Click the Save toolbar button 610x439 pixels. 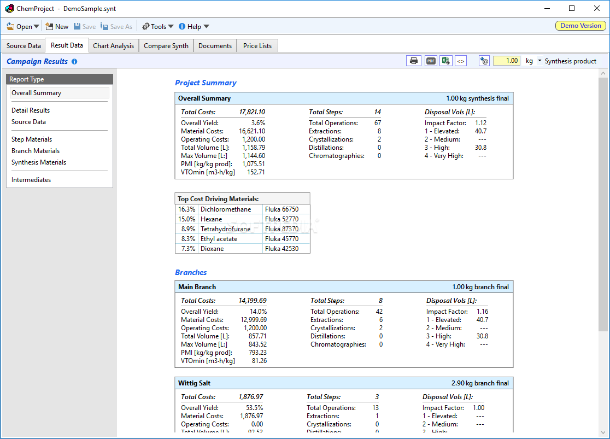click(x=85, y=26)
